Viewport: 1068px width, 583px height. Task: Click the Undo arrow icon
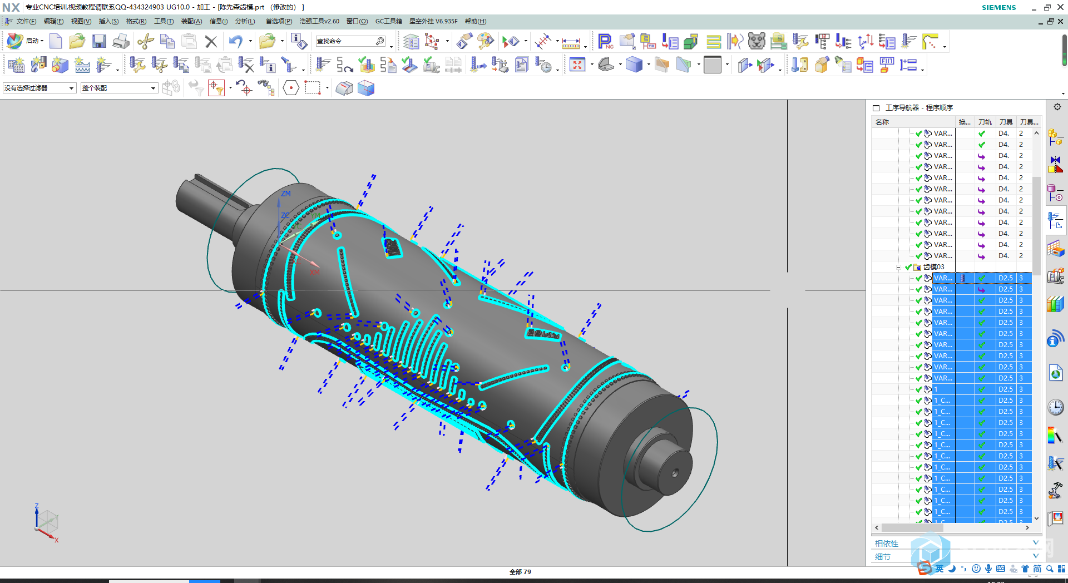click(x=236, y=41)
